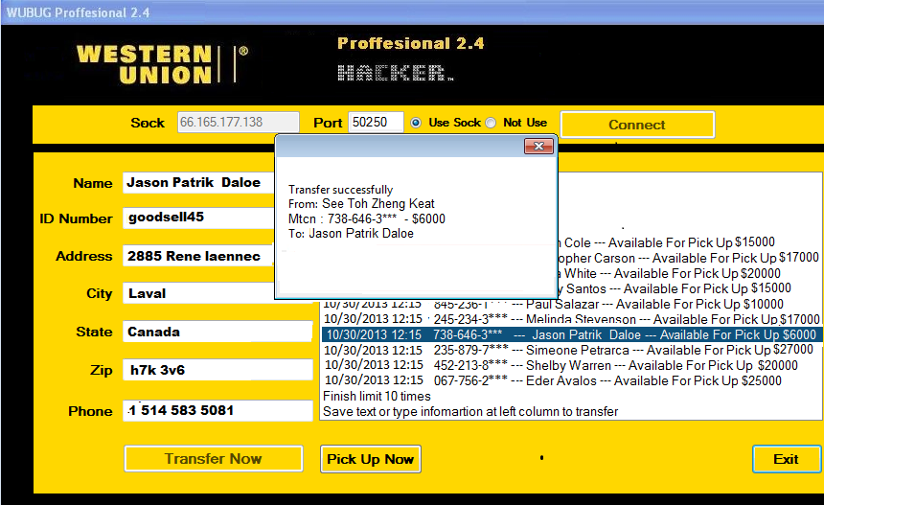
Task: Click the Connect button
Action: tap(637, 125)
